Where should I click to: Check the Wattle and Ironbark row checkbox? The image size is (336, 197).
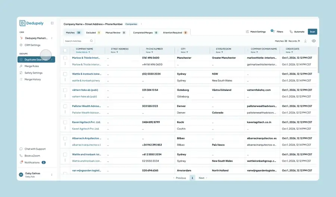65,154
